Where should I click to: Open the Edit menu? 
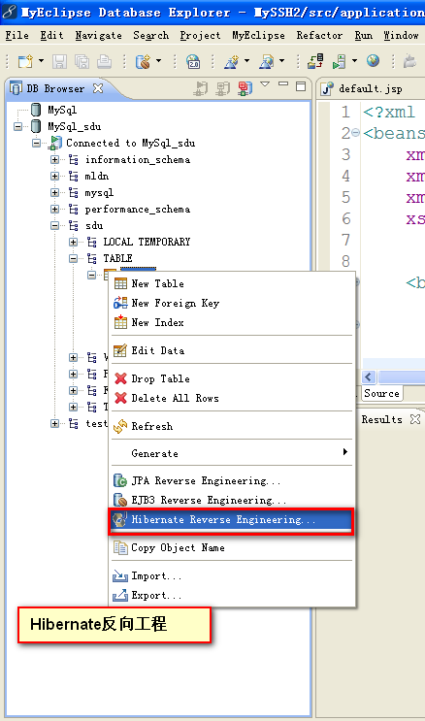51,35
